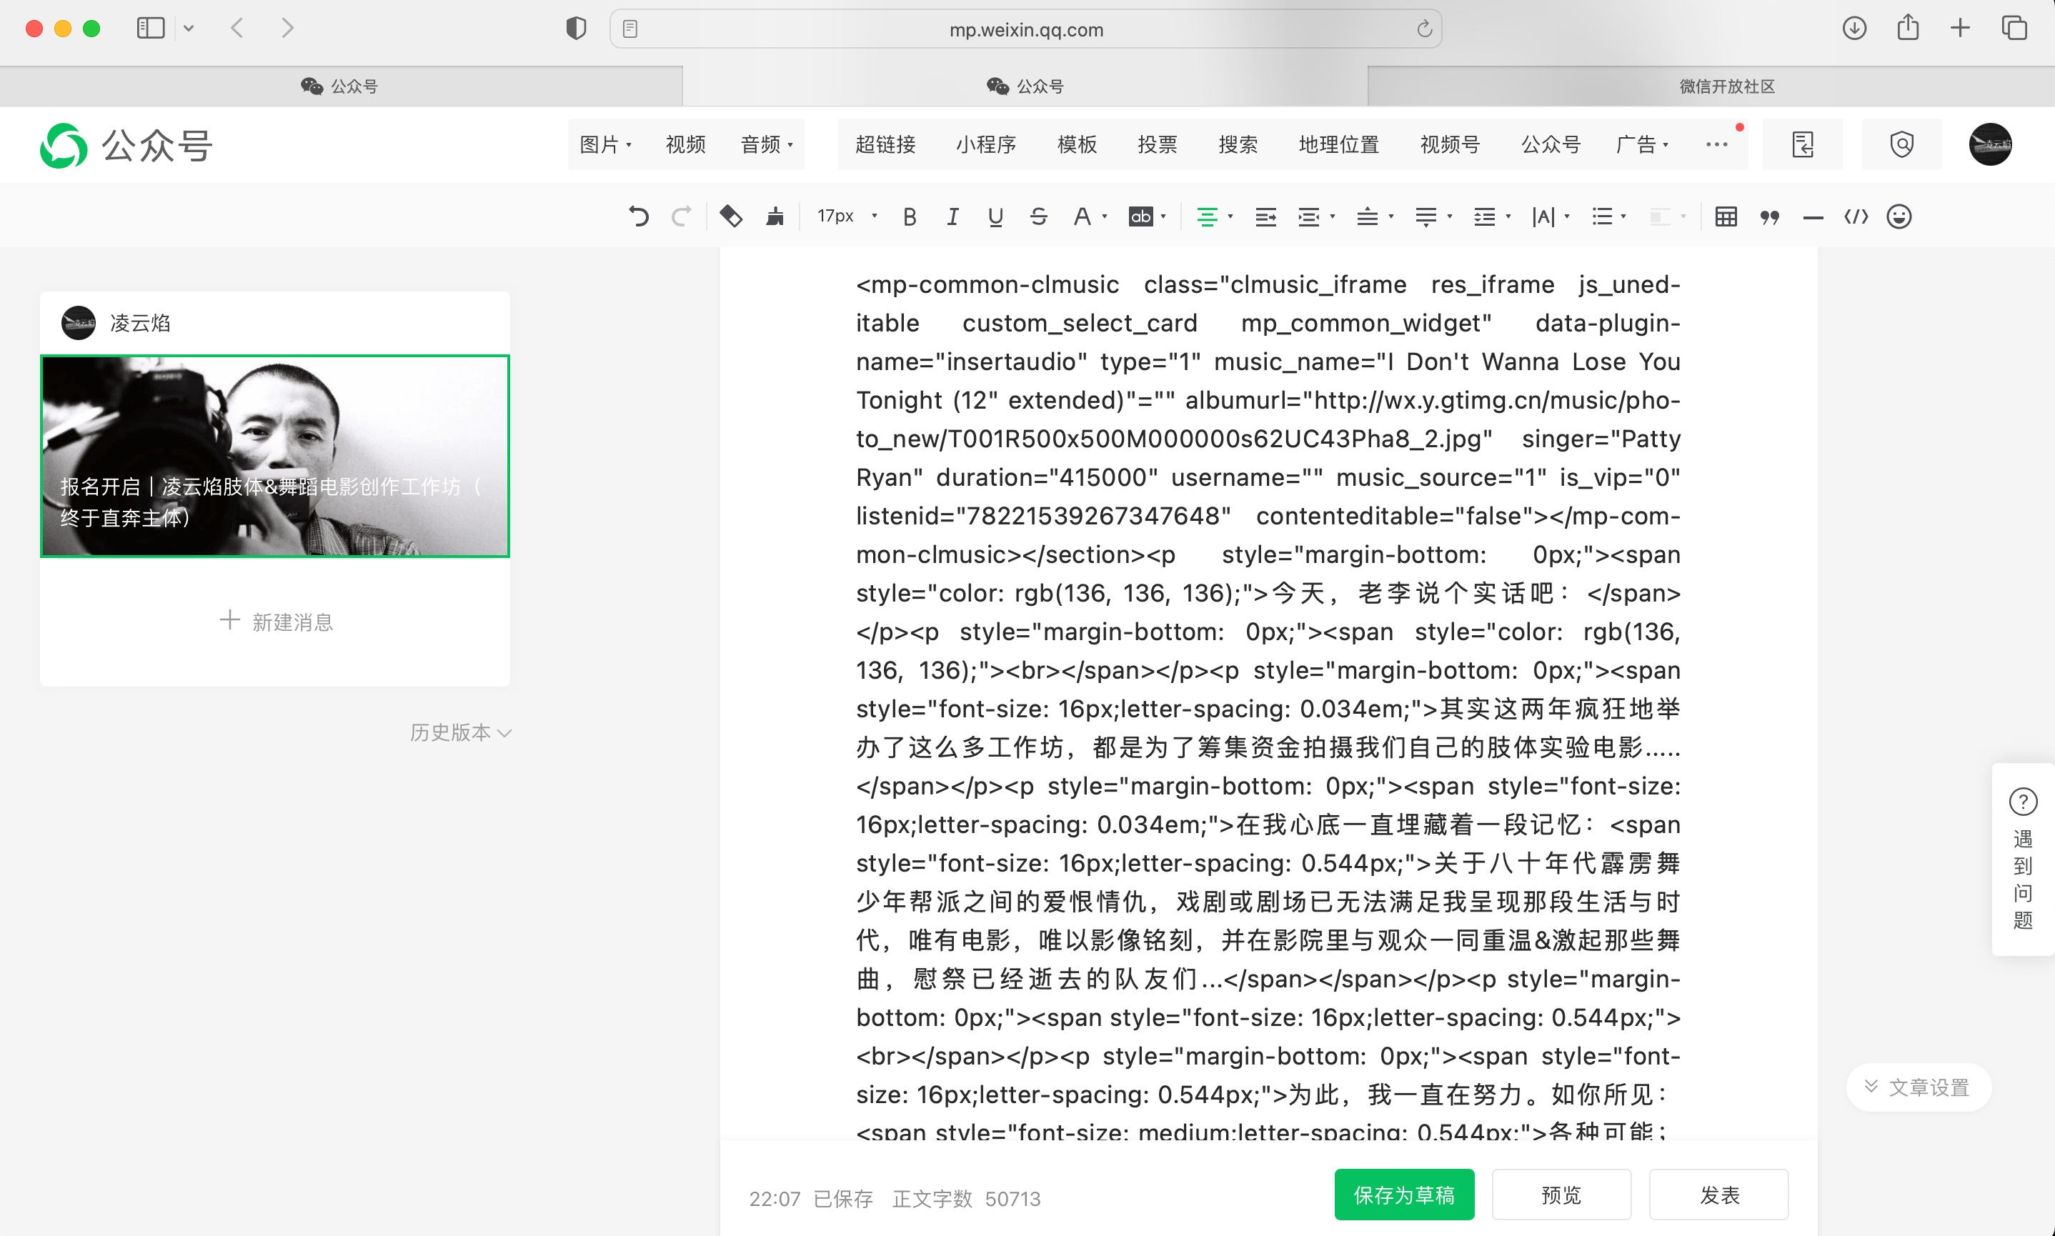Switch to the 微信开放社区 browser tab

[x=1726, y=86]
